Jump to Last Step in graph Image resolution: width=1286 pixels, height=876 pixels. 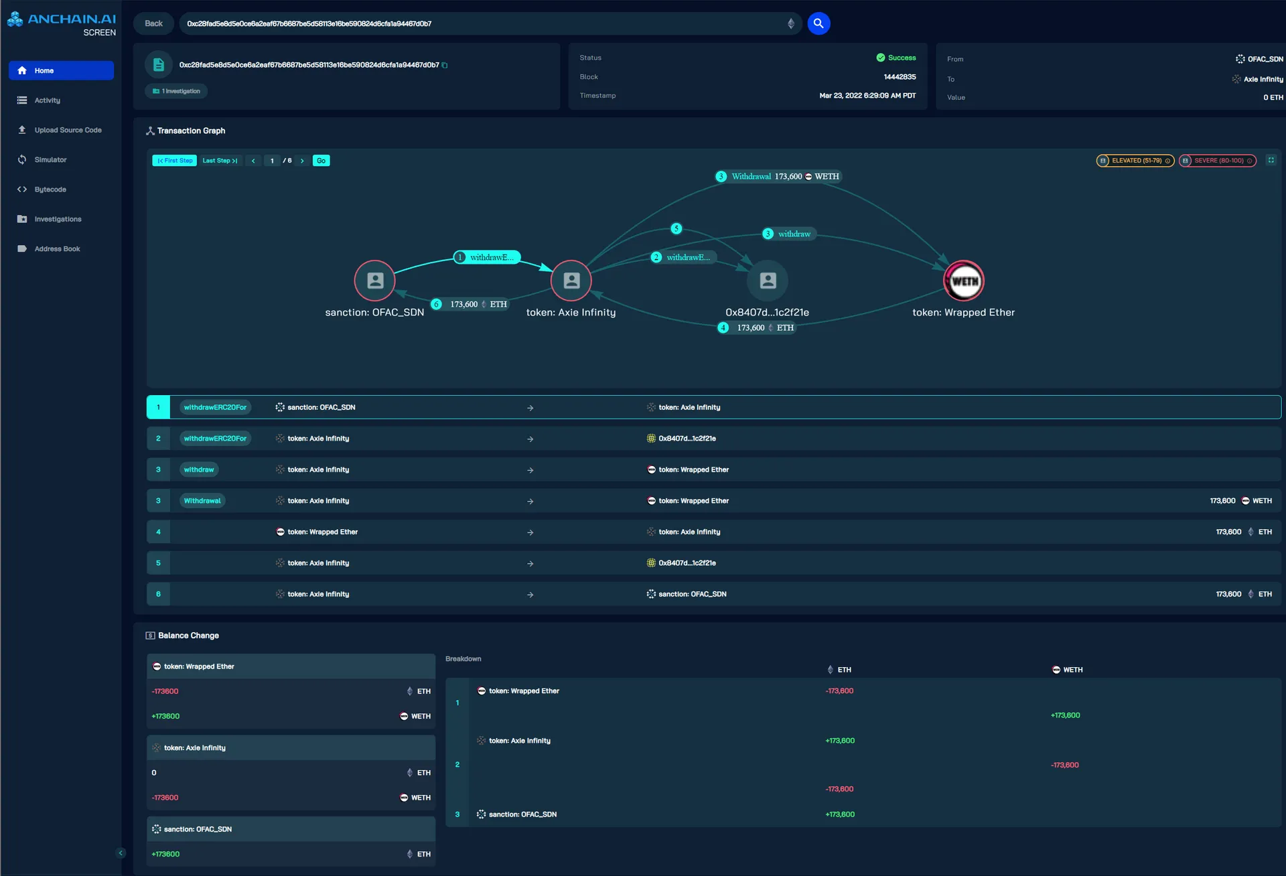tap(220, 161)
